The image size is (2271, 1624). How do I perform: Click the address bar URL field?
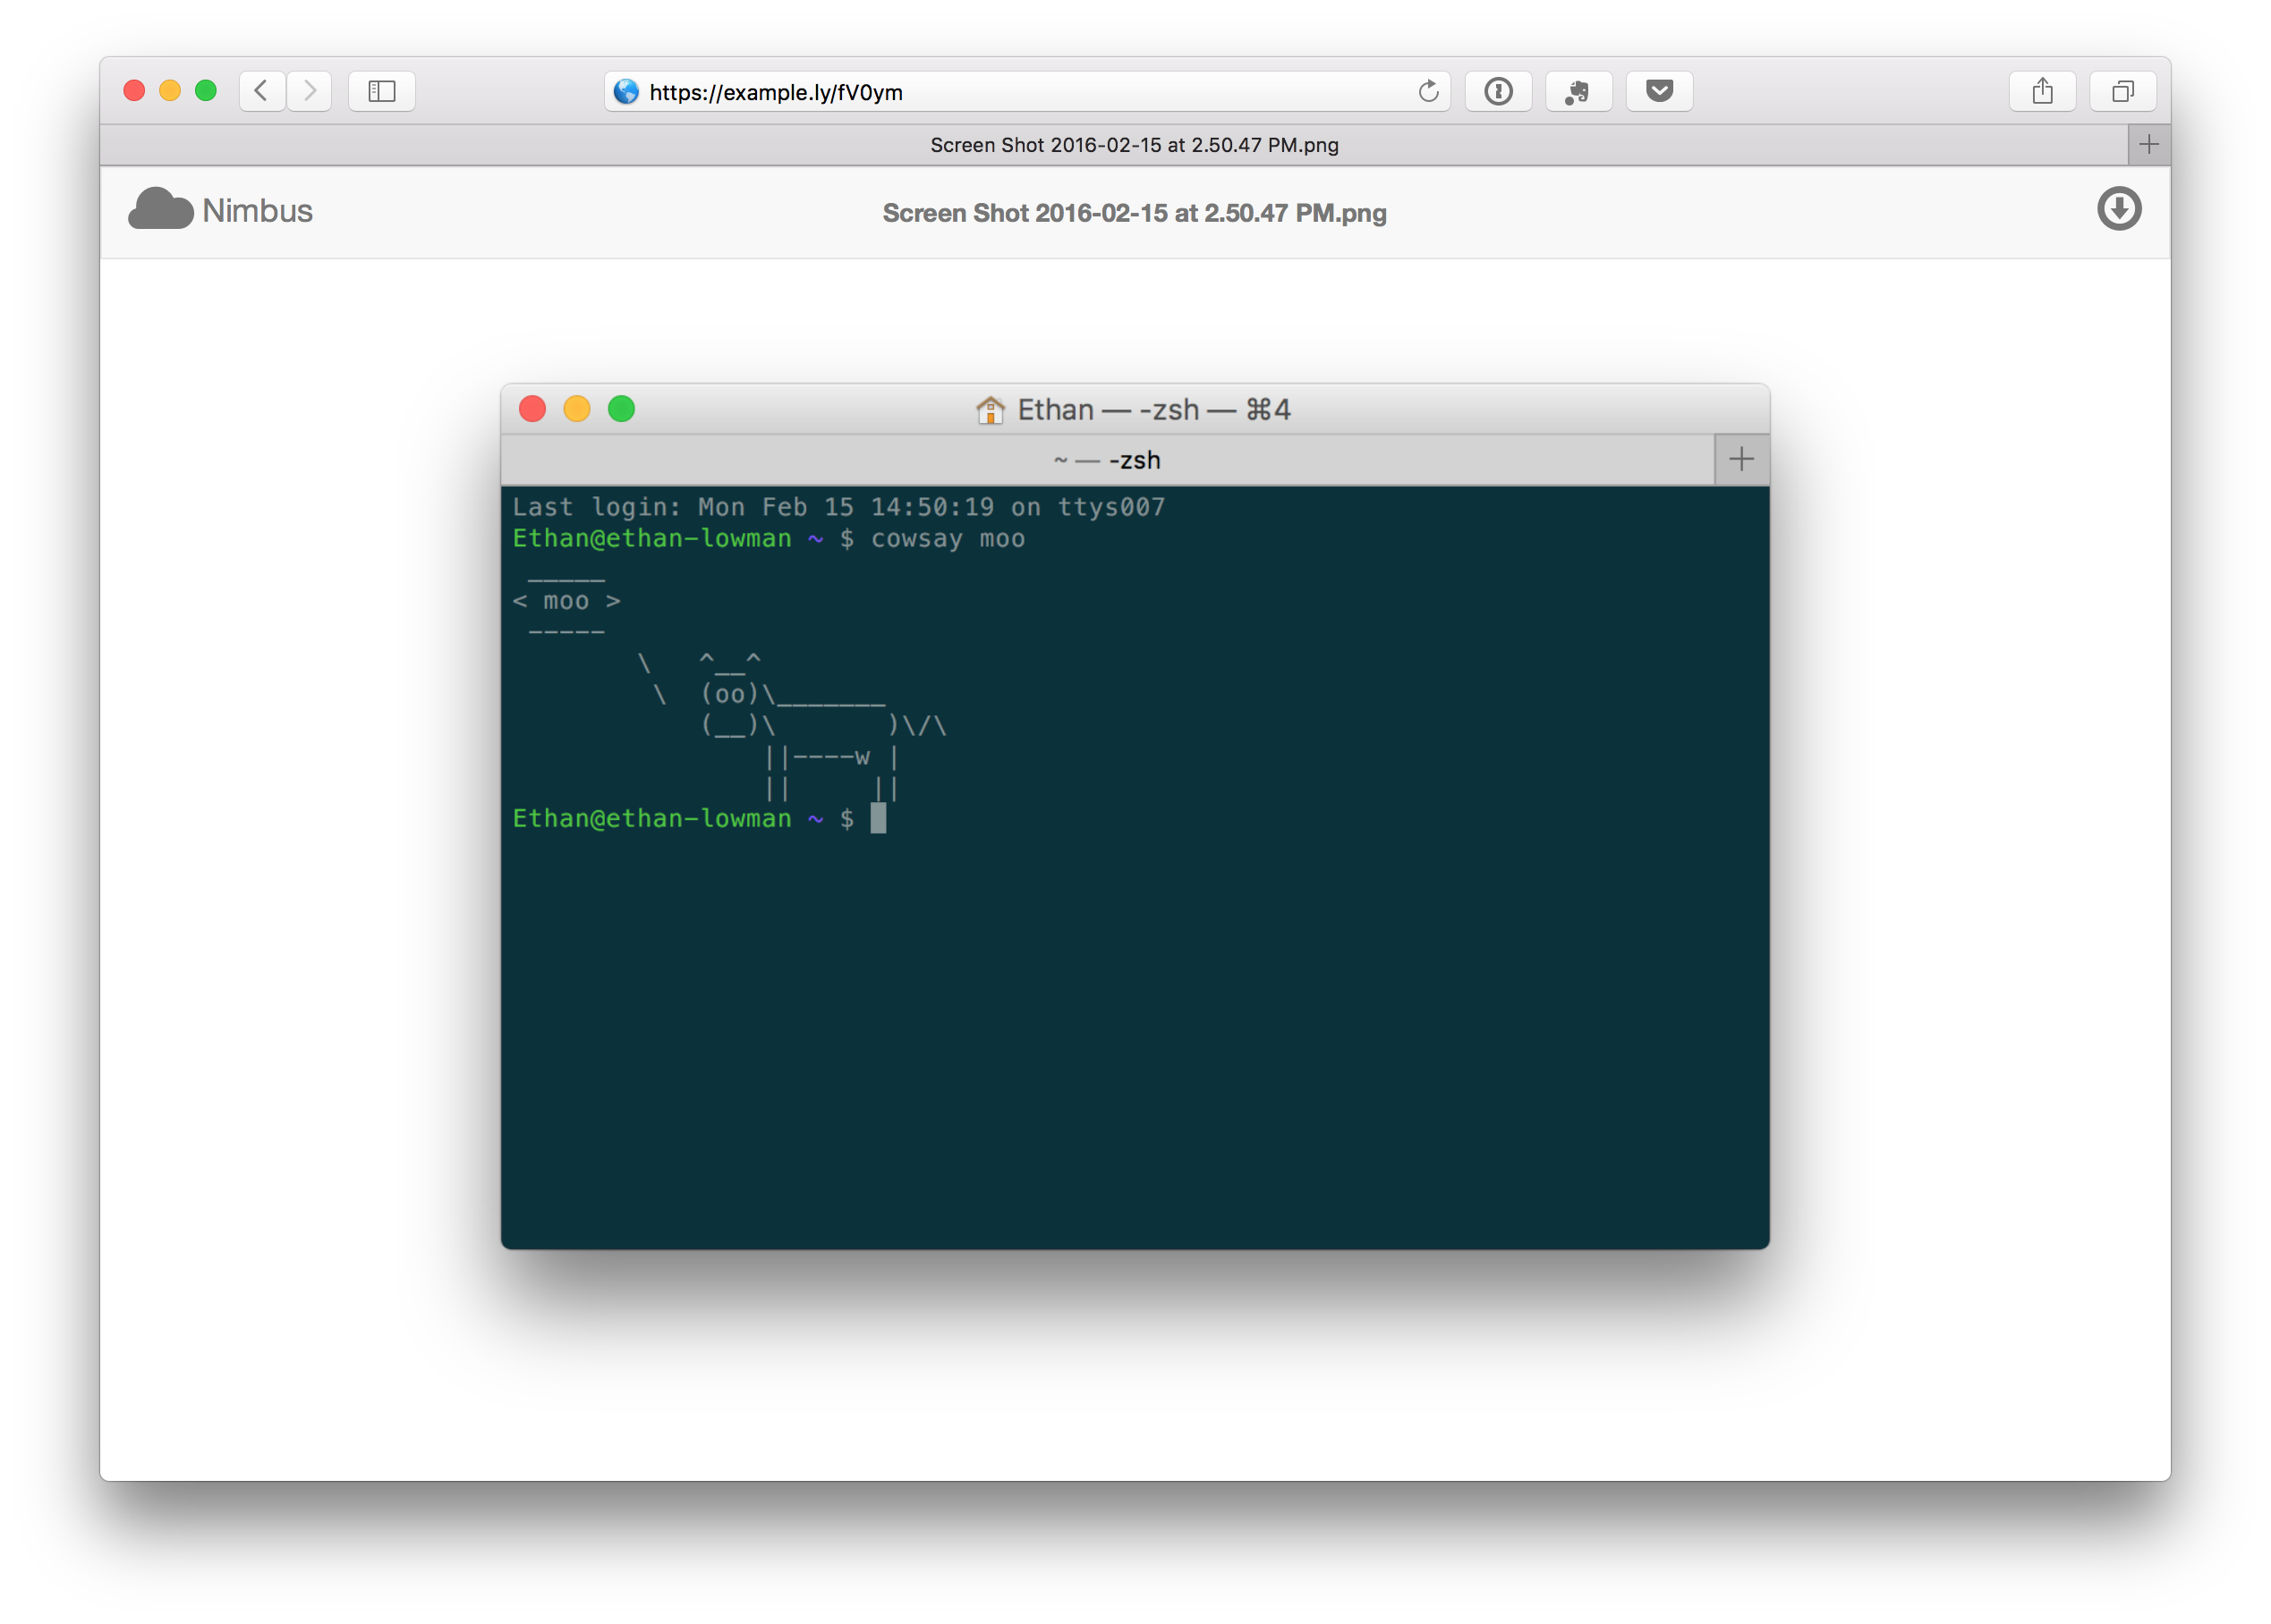[1020, 92]
